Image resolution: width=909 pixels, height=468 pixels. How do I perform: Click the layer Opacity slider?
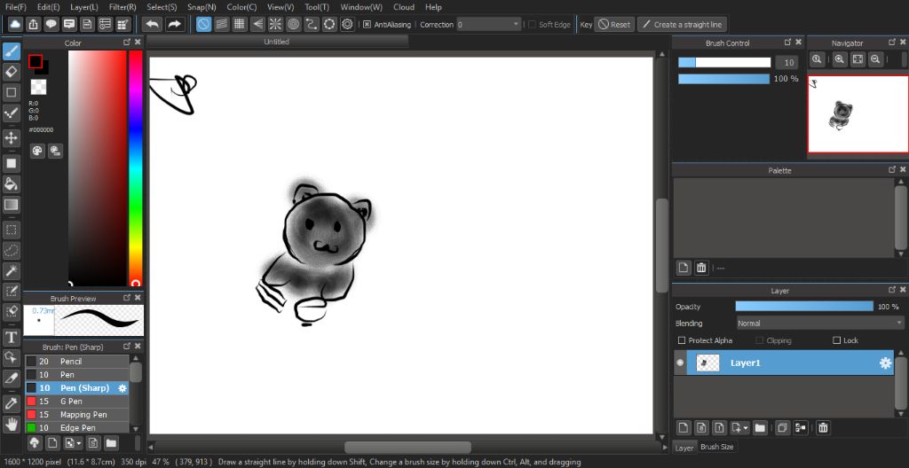tap(804, 307)
